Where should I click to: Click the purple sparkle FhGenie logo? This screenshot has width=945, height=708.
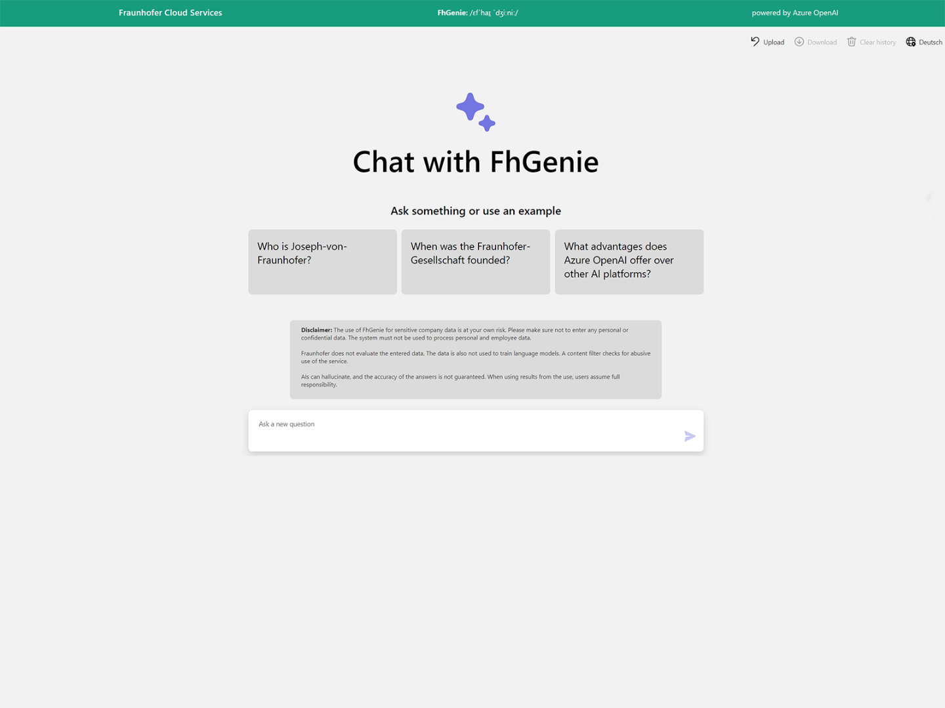(x=475, y=110)
